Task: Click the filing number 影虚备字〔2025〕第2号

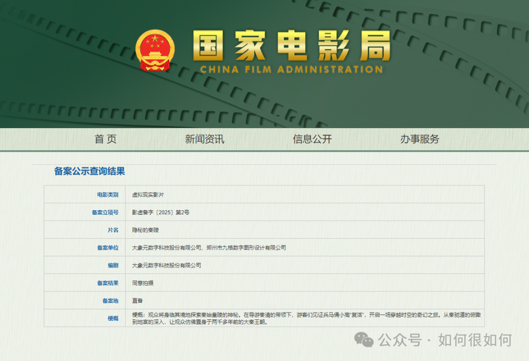Action: [161, 212]
